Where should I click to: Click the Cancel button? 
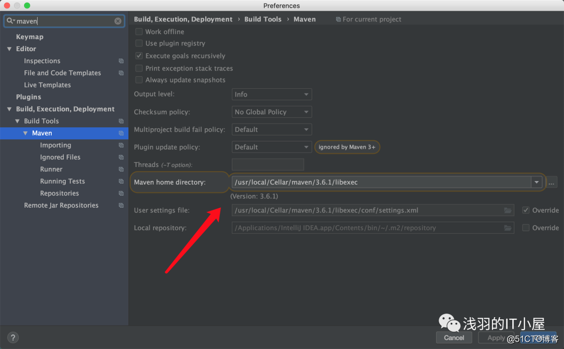pos(454,338)
